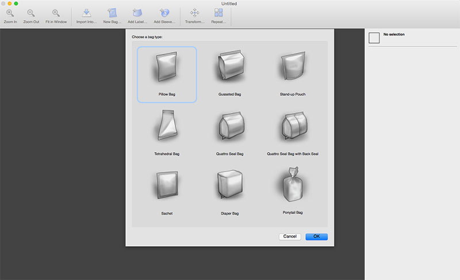Click the empty selection preview box
460x280 pixels.
[x=374, y=38]
